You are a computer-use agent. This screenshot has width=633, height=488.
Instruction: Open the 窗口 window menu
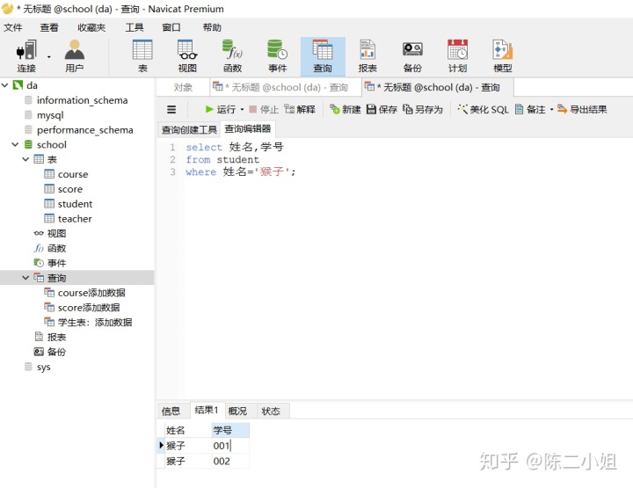tap(171, 27)
